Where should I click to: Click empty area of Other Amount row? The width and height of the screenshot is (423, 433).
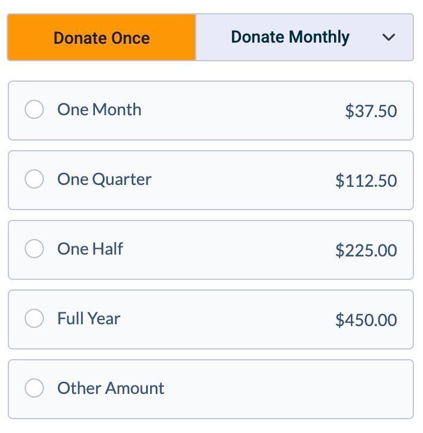(288, 389)
